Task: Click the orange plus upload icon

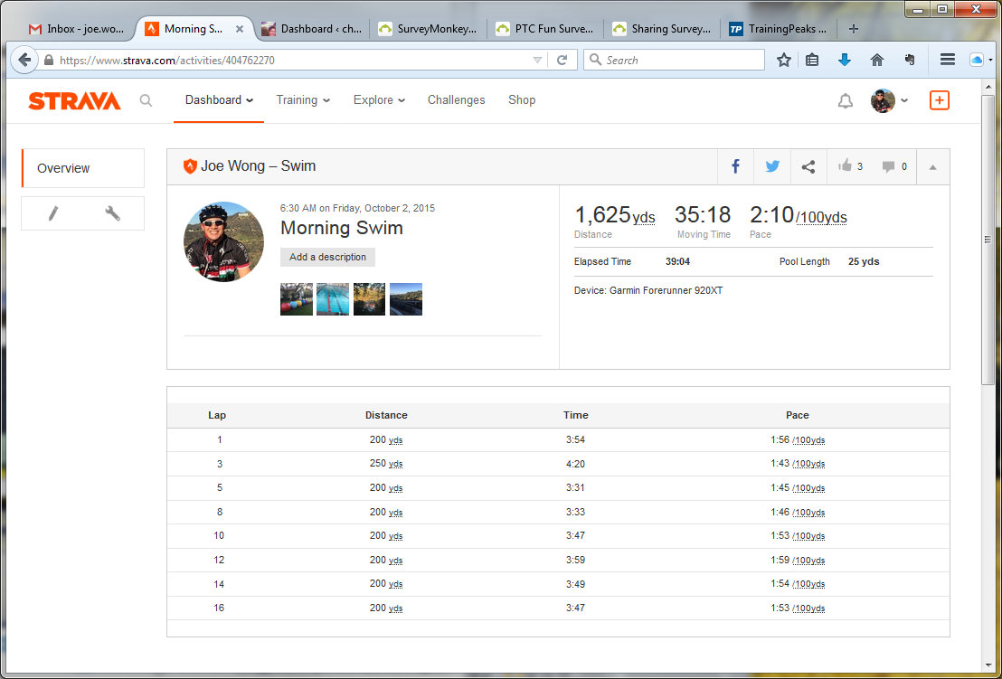Action: (940, 100)
